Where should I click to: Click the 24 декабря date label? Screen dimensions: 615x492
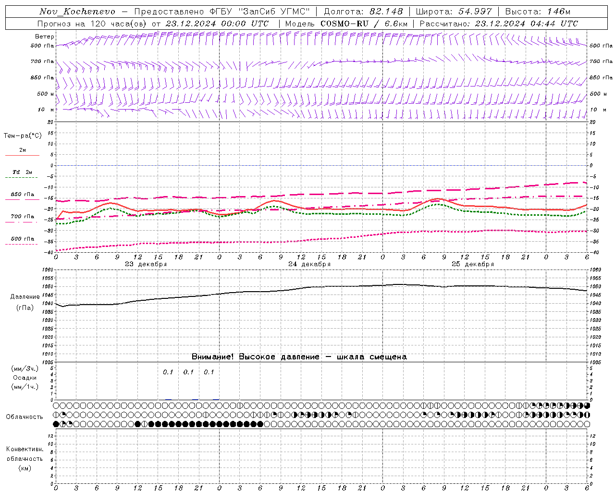click(309, 264)
